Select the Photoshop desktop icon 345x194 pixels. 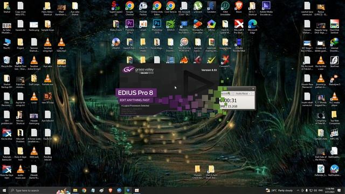click(x=157, y=26)
